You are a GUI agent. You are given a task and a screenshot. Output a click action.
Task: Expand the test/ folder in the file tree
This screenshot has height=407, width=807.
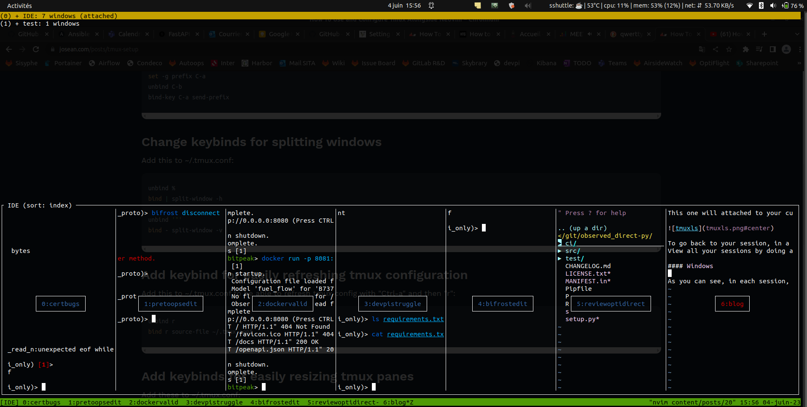point(560,258)
